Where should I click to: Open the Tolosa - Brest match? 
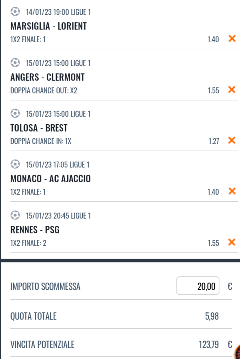click(x=39, y=128)
